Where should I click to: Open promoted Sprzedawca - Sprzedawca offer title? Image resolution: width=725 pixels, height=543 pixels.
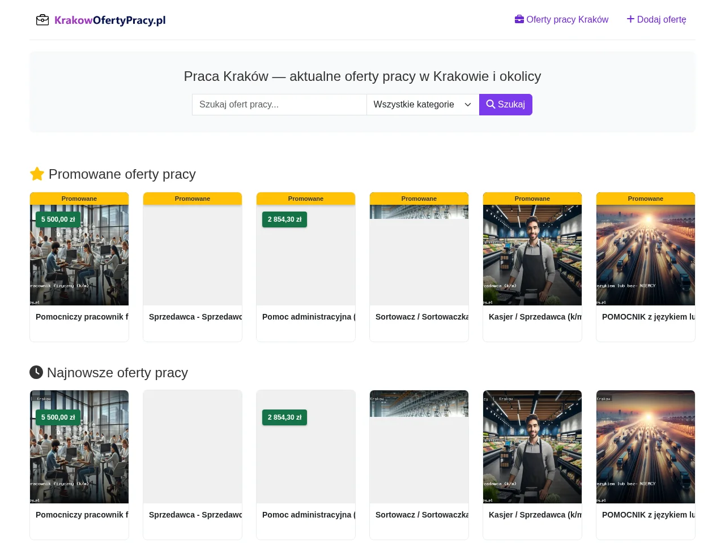[195, 317]
